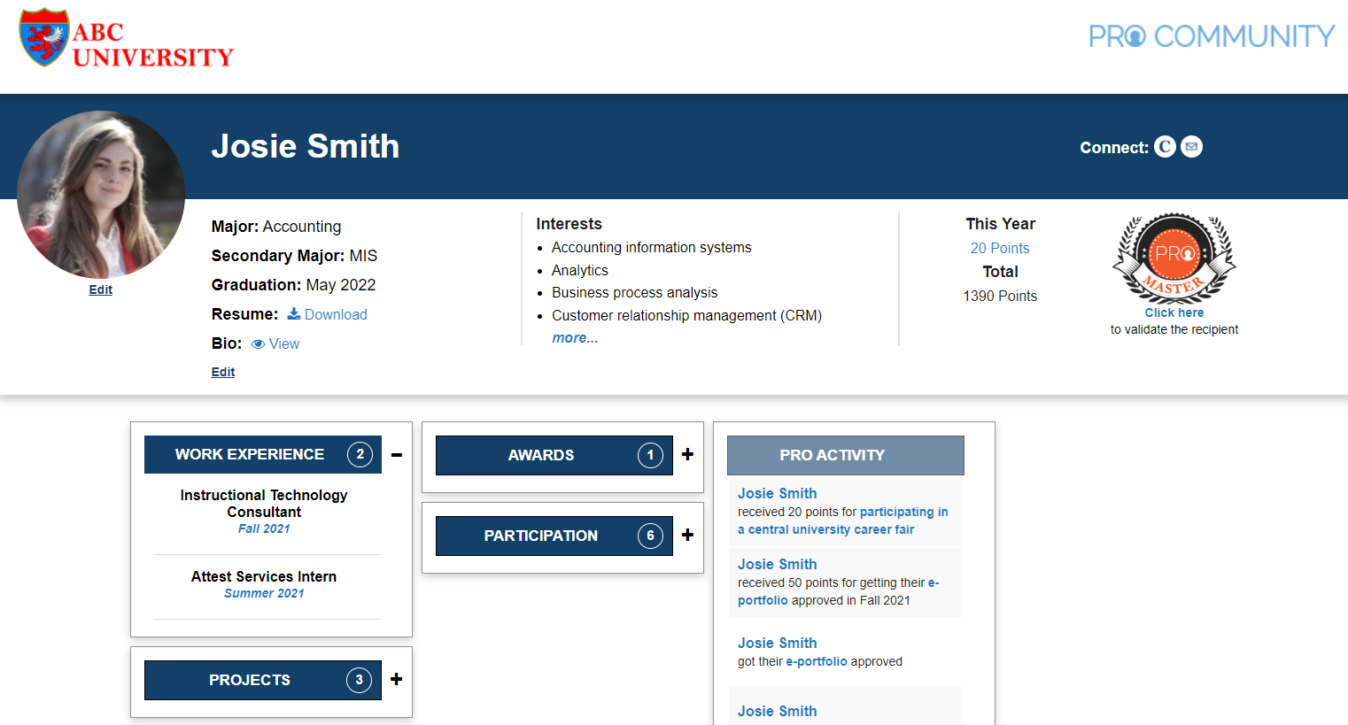Image resolution: width=1348 pixels, height=725 pixels.
Task: Click the ABC University shield logo
Action: 44,38
